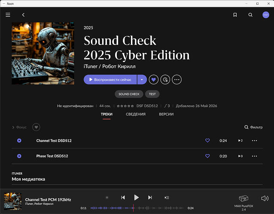Seek within the waveform progress bar

pyautogui.click(x=137, y=208)
